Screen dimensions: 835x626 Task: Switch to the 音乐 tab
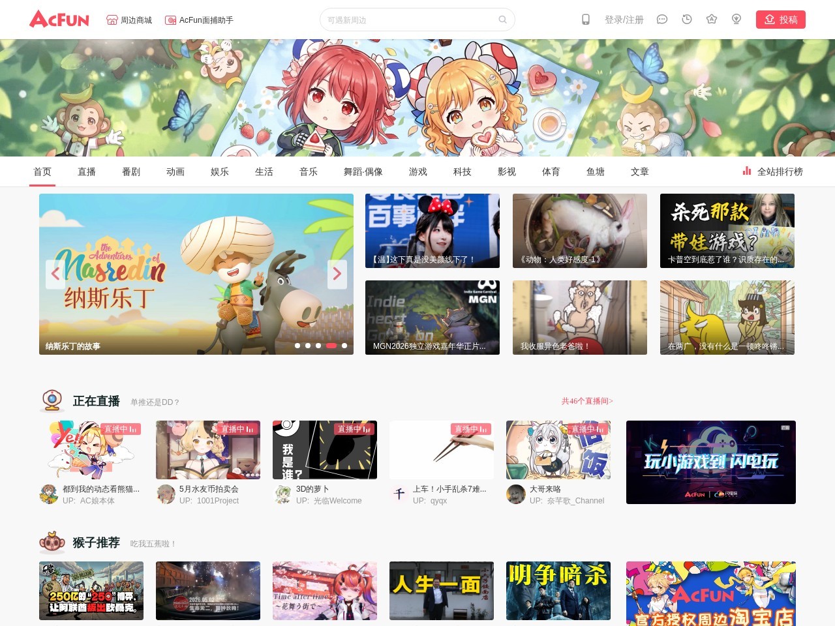(309, 171)
